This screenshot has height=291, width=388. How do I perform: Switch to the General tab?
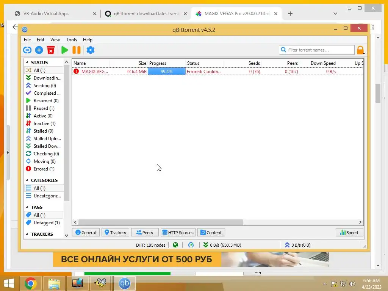(x=86, y=233)
